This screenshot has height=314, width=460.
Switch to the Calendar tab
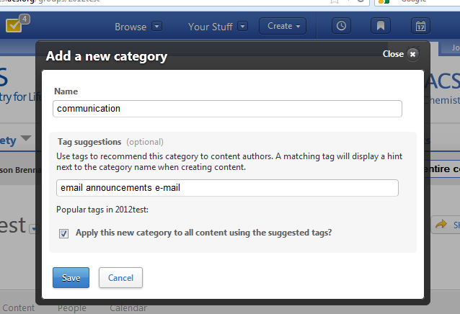coord(128,308)
